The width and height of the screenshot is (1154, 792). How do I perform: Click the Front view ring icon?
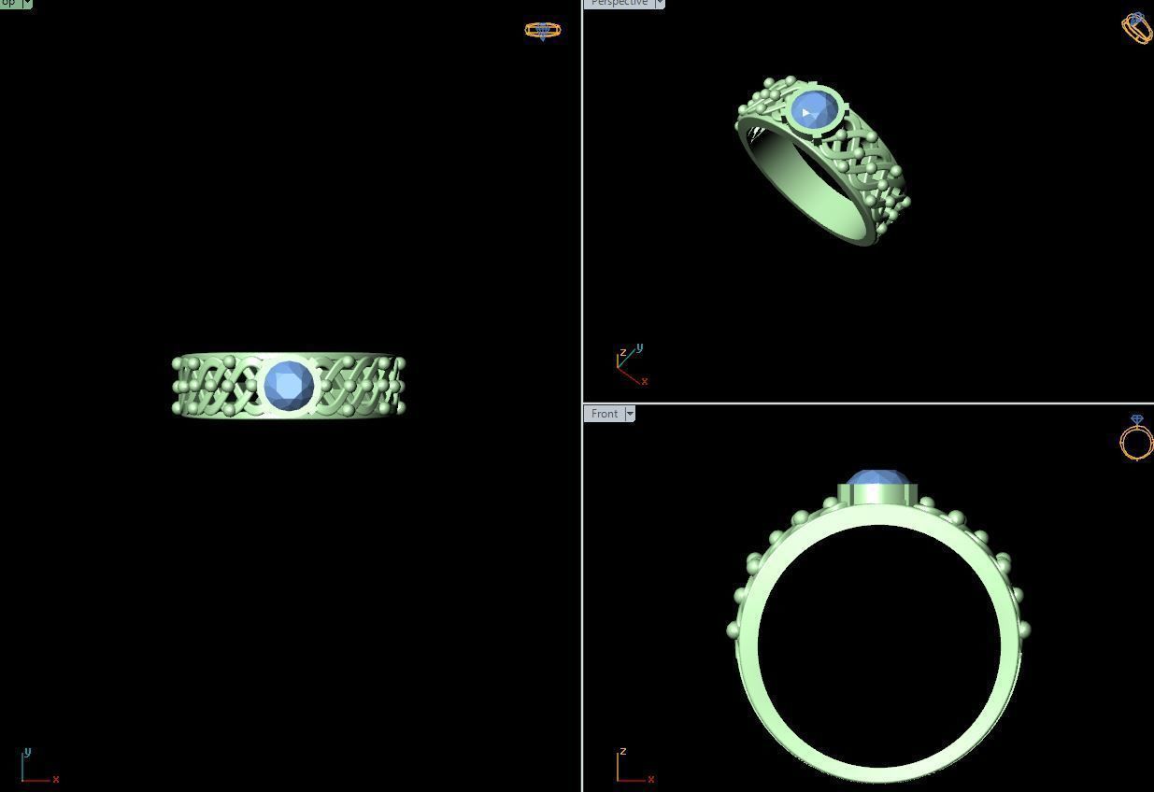pos(1136,438)
